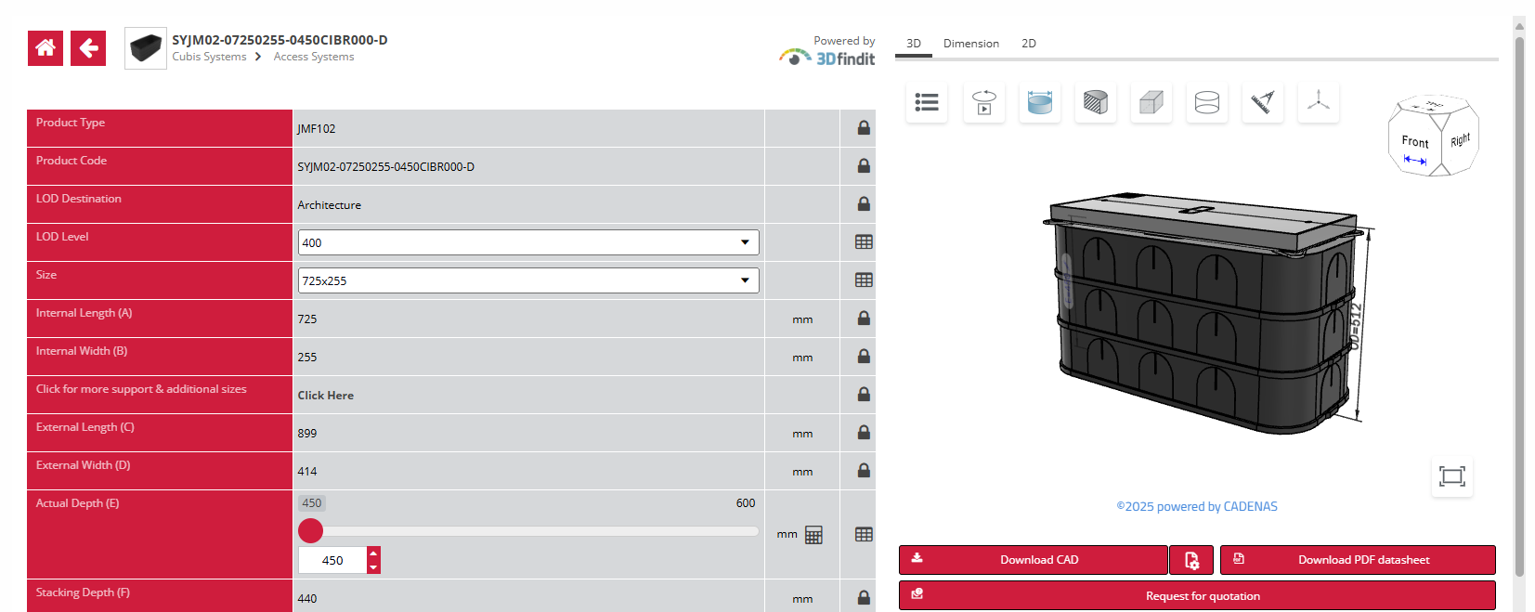Viewport: 1535px width, 612px height.
Task: Start the rotate animation playback icon
Action: point(983,102)
